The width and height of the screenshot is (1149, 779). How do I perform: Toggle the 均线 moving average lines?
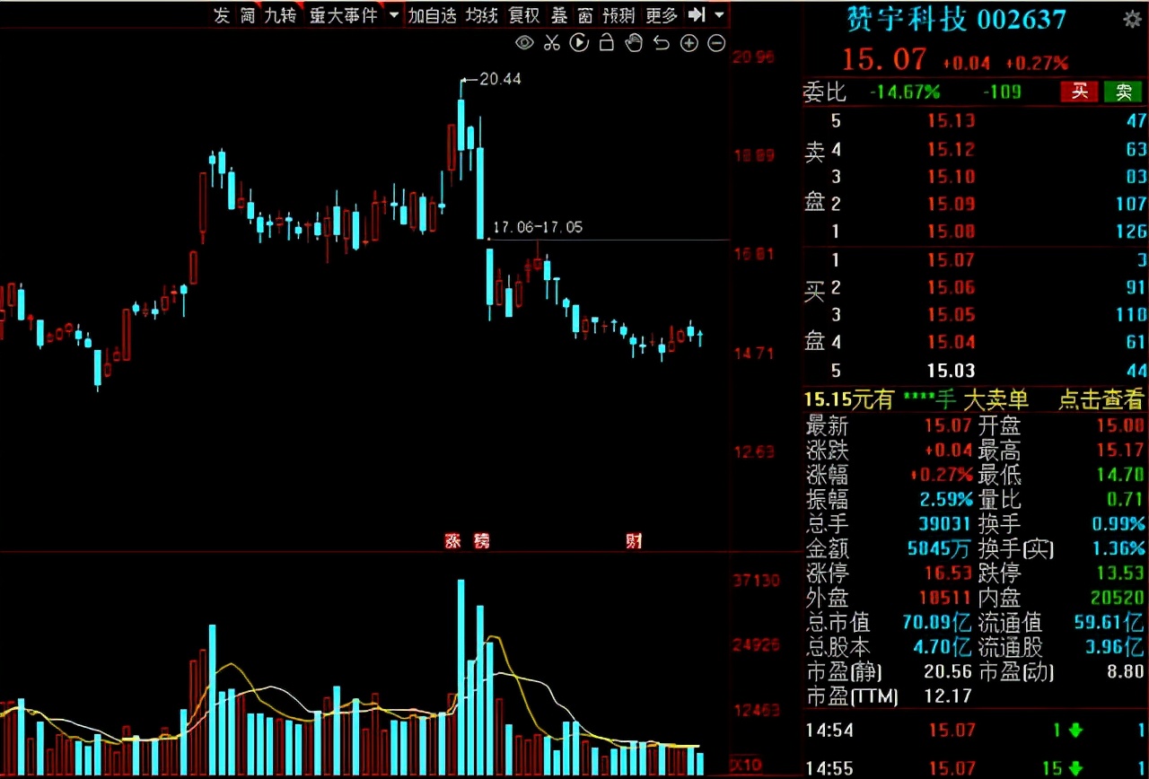click(482, 15)
